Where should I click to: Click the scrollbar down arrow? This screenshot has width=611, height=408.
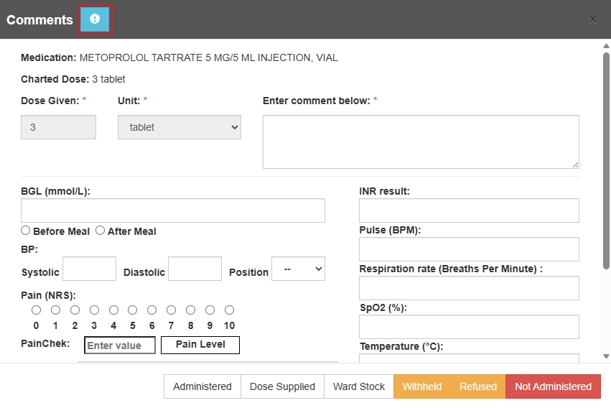pos(606,356)
